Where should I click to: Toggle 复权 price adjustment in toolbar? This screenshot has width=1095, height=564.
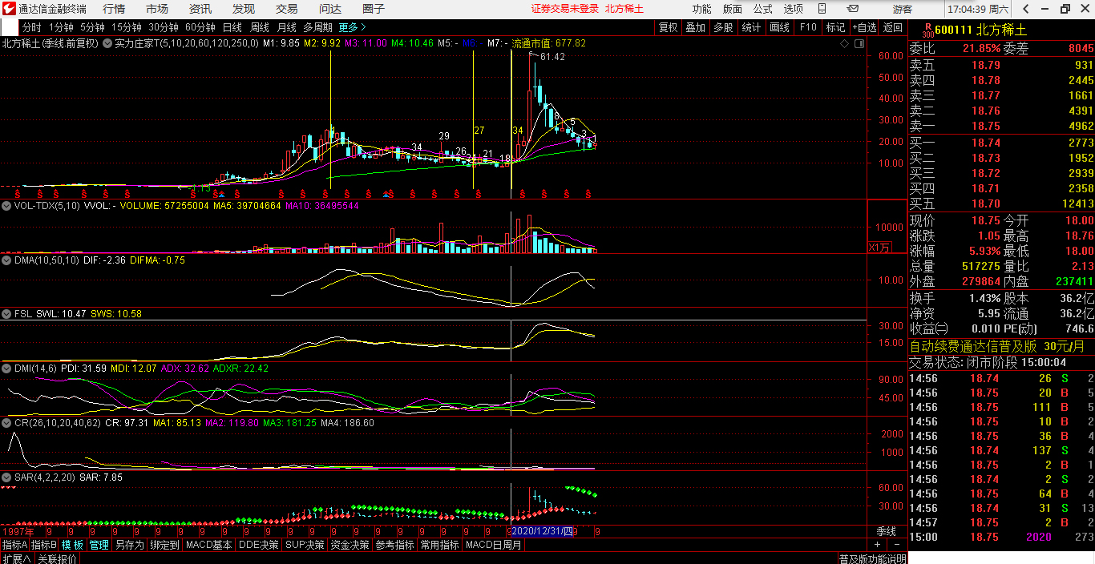[668, 27]
